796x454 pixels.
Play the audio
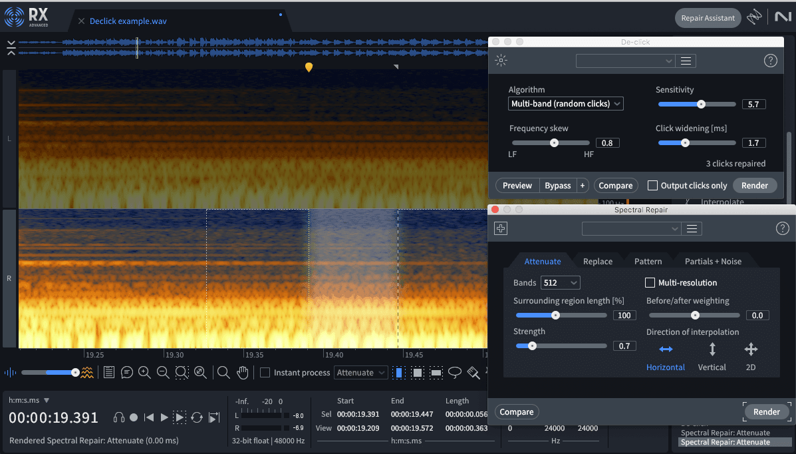(x=164, y=417)
